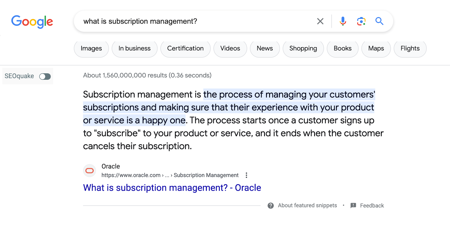This screenshot has height=225, width=450.
Task: Click the Oracle favicon in the result
Action: pyautogui.click(x=89, y=171)
